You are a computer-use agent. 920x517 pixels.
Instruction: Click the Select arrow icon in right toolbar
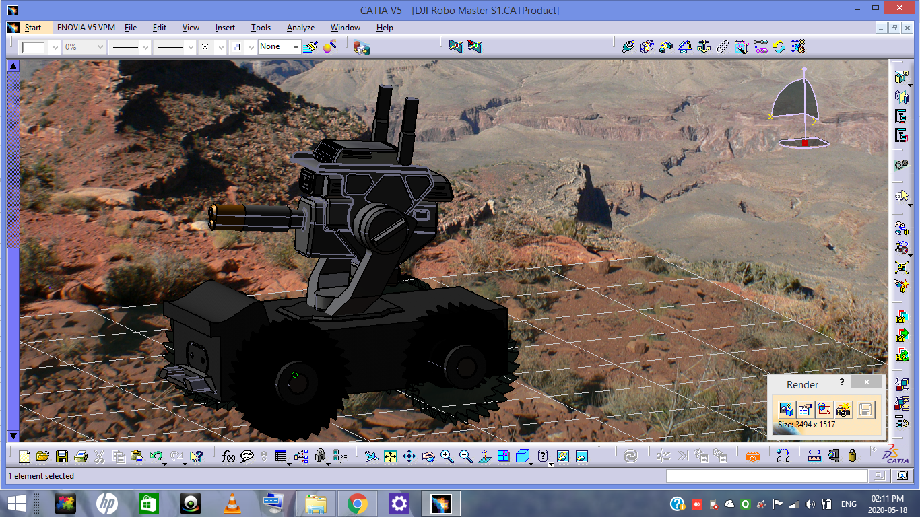901,196
